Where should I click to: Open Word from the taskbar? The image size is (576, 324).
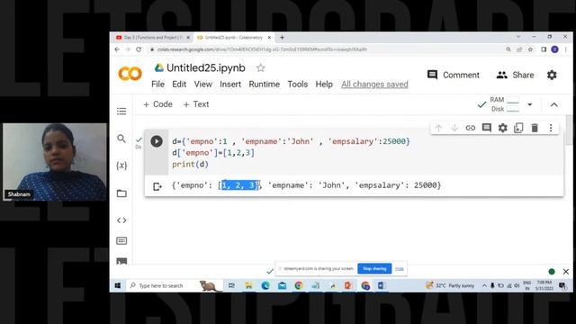click(x=382, y=285)
